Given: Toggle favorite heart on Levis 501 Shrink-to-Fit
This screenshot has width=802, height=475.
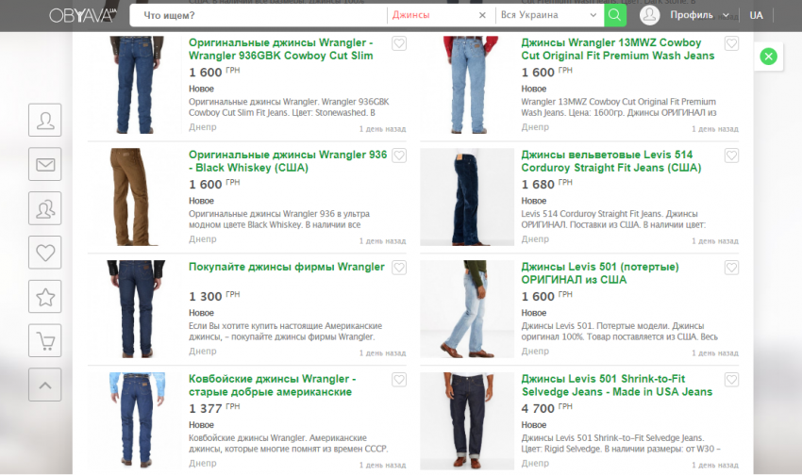Looking at the screenshot, I should tap(731, 380).
